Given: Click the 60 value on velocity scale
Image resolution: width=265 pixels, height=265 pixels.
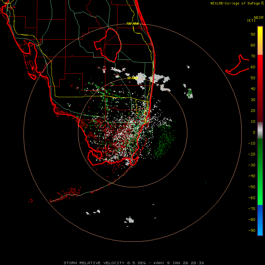Looking at the screenshot, I should pos(253,67).
